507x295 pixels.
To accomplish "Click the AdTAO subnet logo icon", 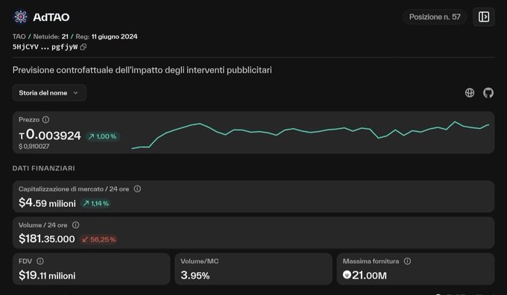I will coord(20,17).
